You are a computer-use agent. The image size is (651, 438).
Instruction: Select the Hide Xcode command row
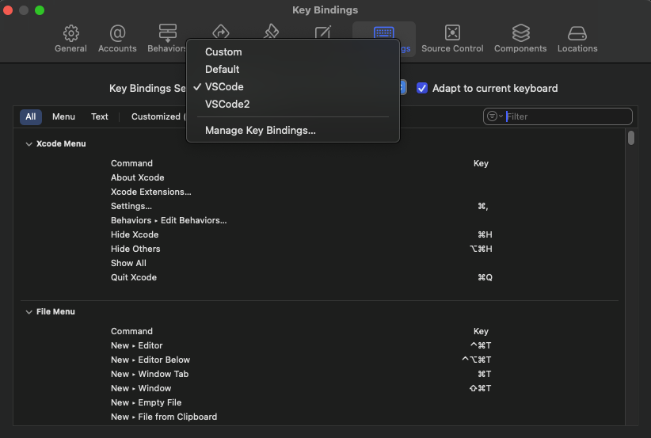point(319,234)
